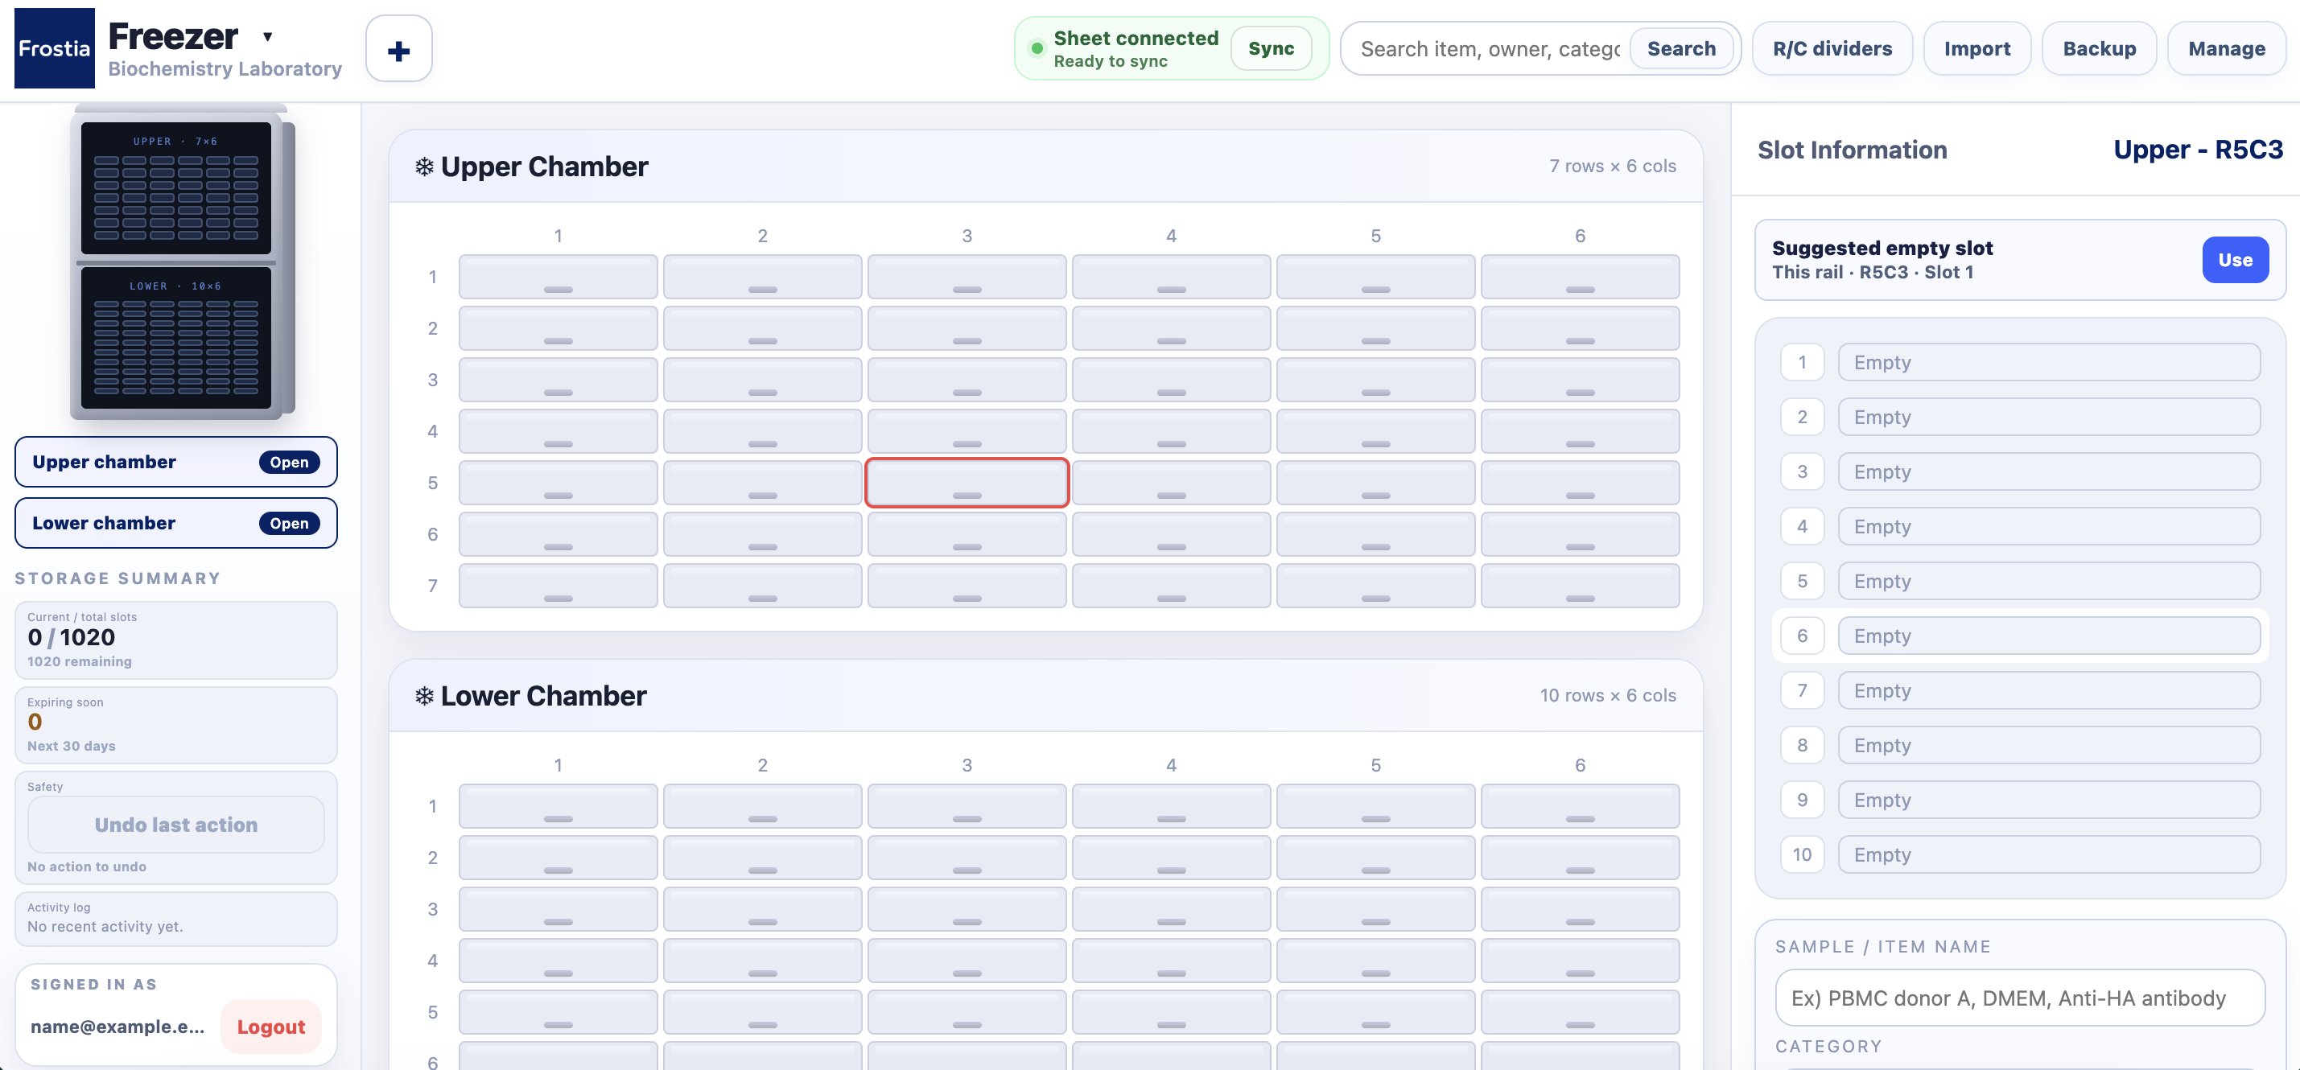This screenshot has width=2300, height=1070.
Task: Select slot 9 Empty row
Action: [x=2020, y=800]
